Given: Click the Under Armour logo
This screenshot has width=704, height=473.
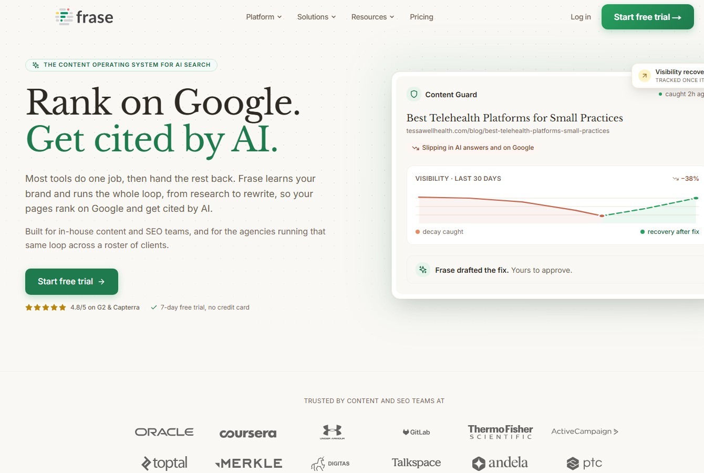Looking at the screenshot, I should pos(332,432).
